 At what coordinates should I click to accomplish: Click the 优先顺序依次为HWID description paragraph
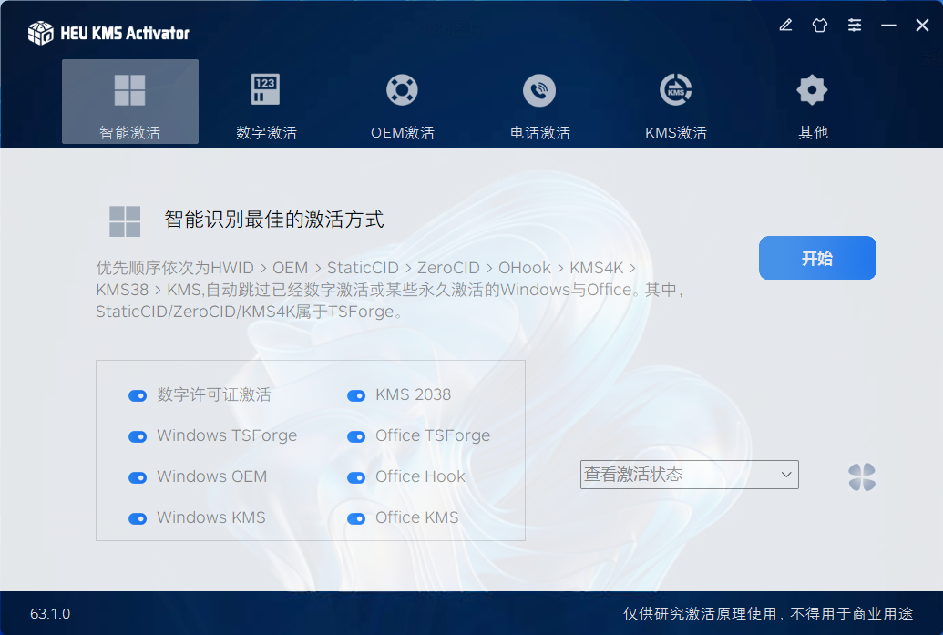pyautogui.click(x=390, y=290)
